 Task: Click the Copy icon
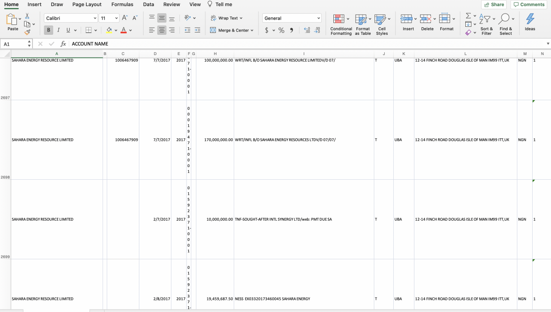coord(27,24)
